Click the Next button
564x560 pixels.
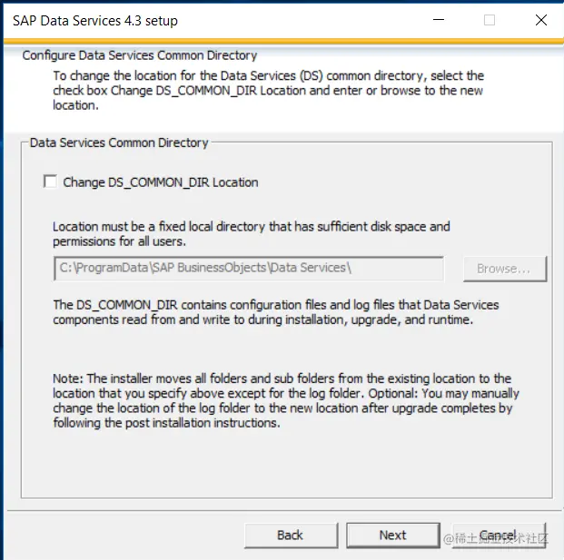[x=392, y=535]
